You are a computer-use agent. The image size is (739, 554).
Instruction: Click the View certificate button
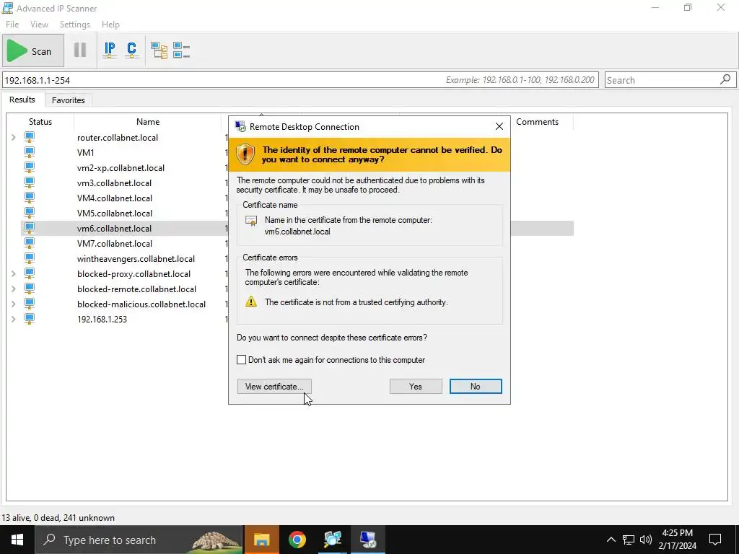(x=274, y=387)
